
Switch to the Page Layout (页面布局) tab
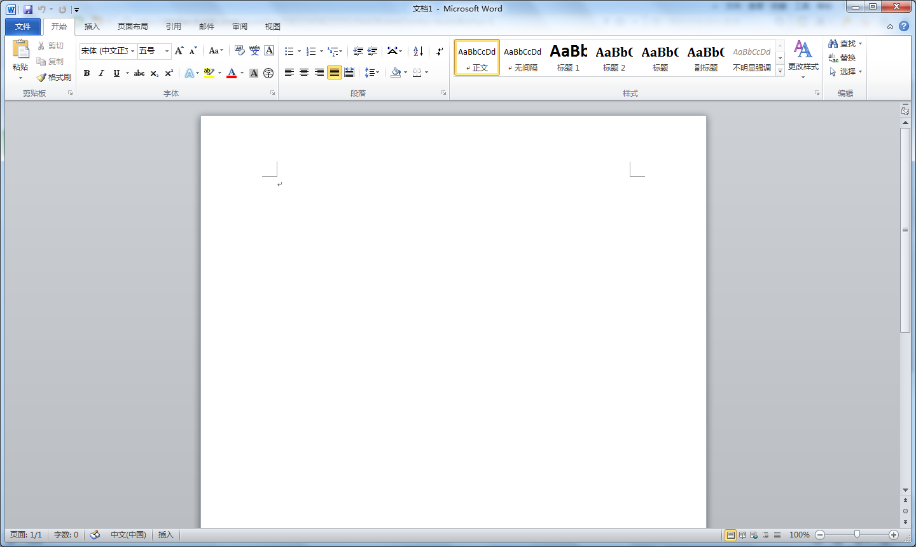(132, 26)
